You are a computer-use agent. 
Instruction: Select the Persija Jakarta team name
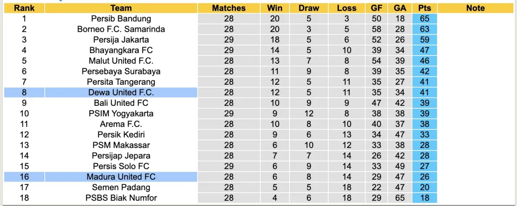pos(121,40)
